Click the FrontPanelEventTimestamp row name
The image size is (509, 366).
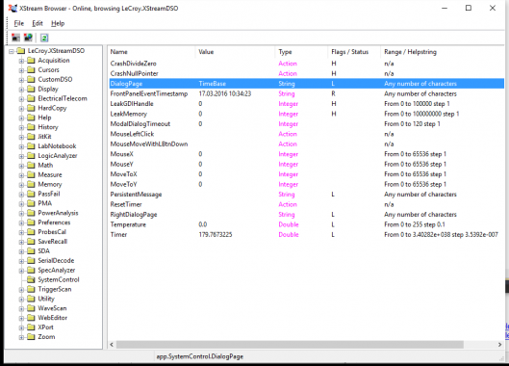[149, 93]
